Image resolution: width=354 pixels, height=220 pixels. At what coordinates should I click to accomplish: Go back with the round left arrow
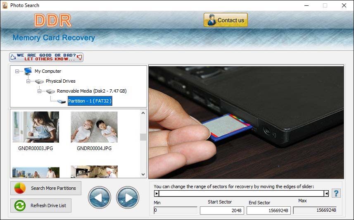point(99,197)
